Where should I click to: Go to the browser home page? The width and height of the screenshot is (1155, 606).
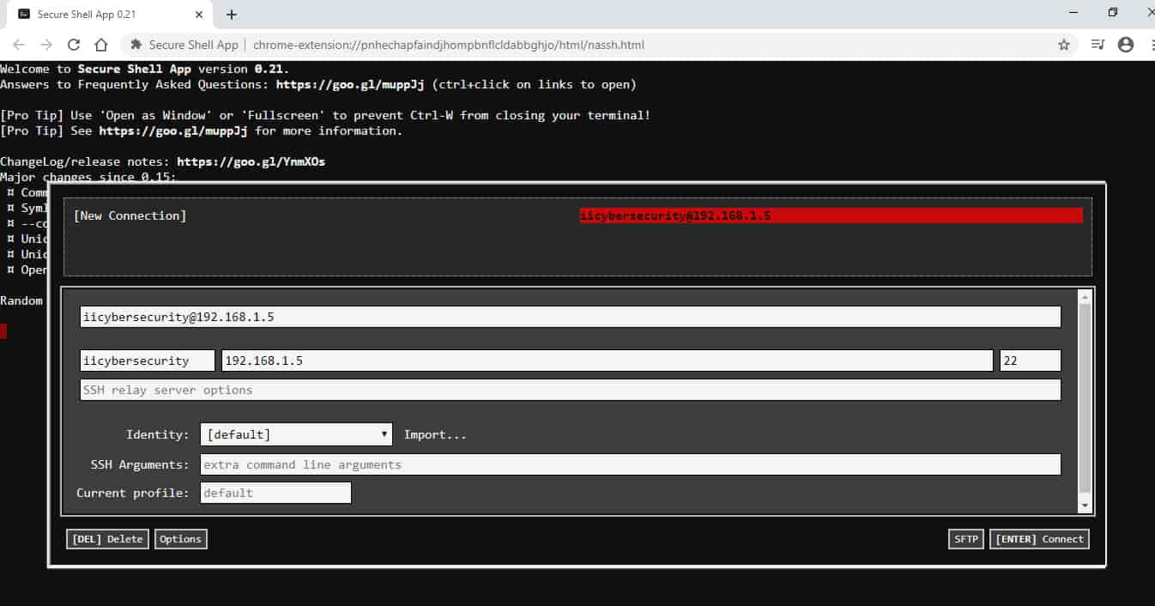coord(101,45)
